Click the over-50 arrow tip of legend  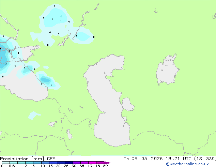[108, 163]
